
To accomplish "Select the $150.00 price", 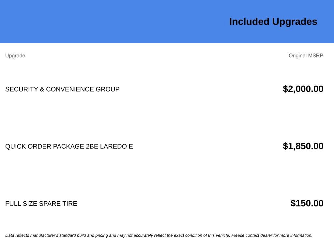I will pos(307,203).
